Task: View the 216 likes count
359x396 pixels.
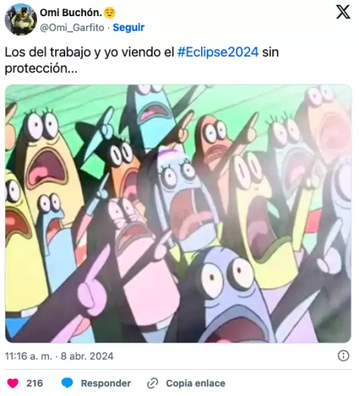Action: pos(35,383)
